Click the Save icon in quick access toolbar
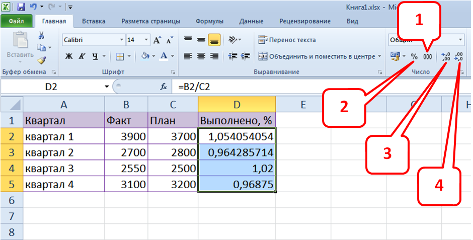The height and width of the screenshot is (240, 473). (21, 7)
